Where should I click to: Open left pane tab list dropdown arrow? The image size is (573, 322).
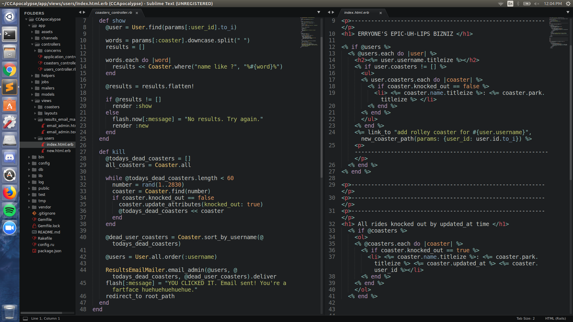318,12
